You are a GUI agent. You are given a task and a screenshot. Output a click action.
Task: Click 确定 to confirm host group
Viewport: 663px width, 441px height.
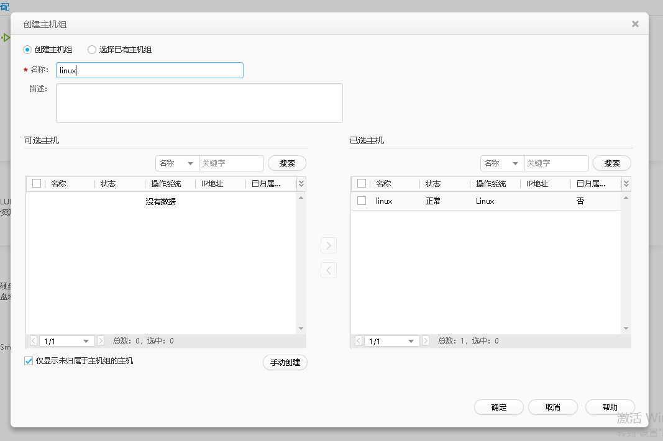499,407
